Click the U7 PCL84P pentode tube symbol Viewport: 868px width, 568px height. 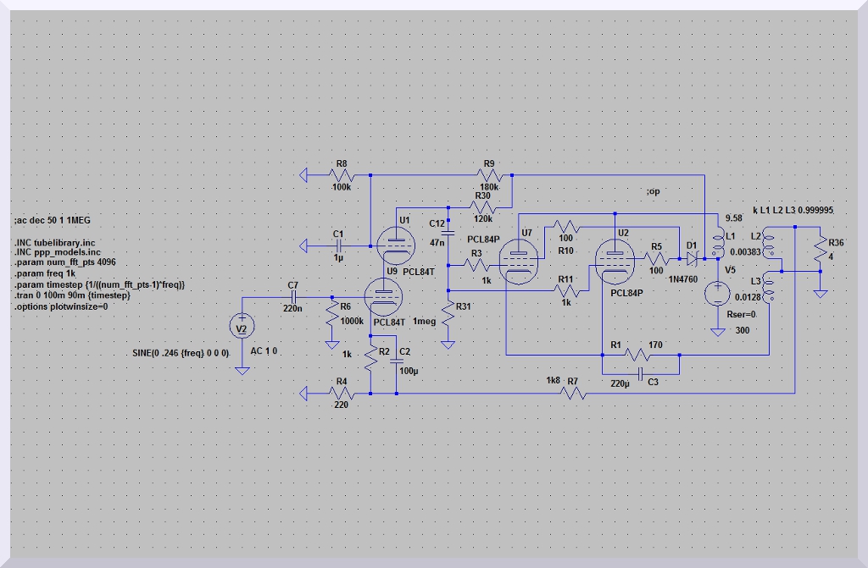click(x=515, y=260)
